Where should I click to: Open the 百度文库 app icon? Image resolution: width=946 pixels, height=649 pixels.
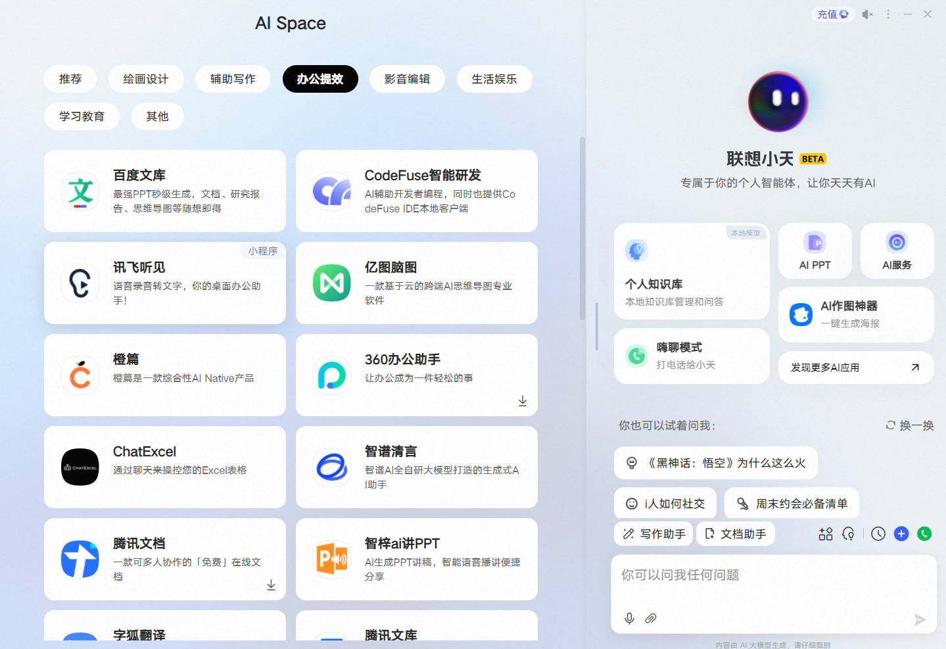coord(80,191)
